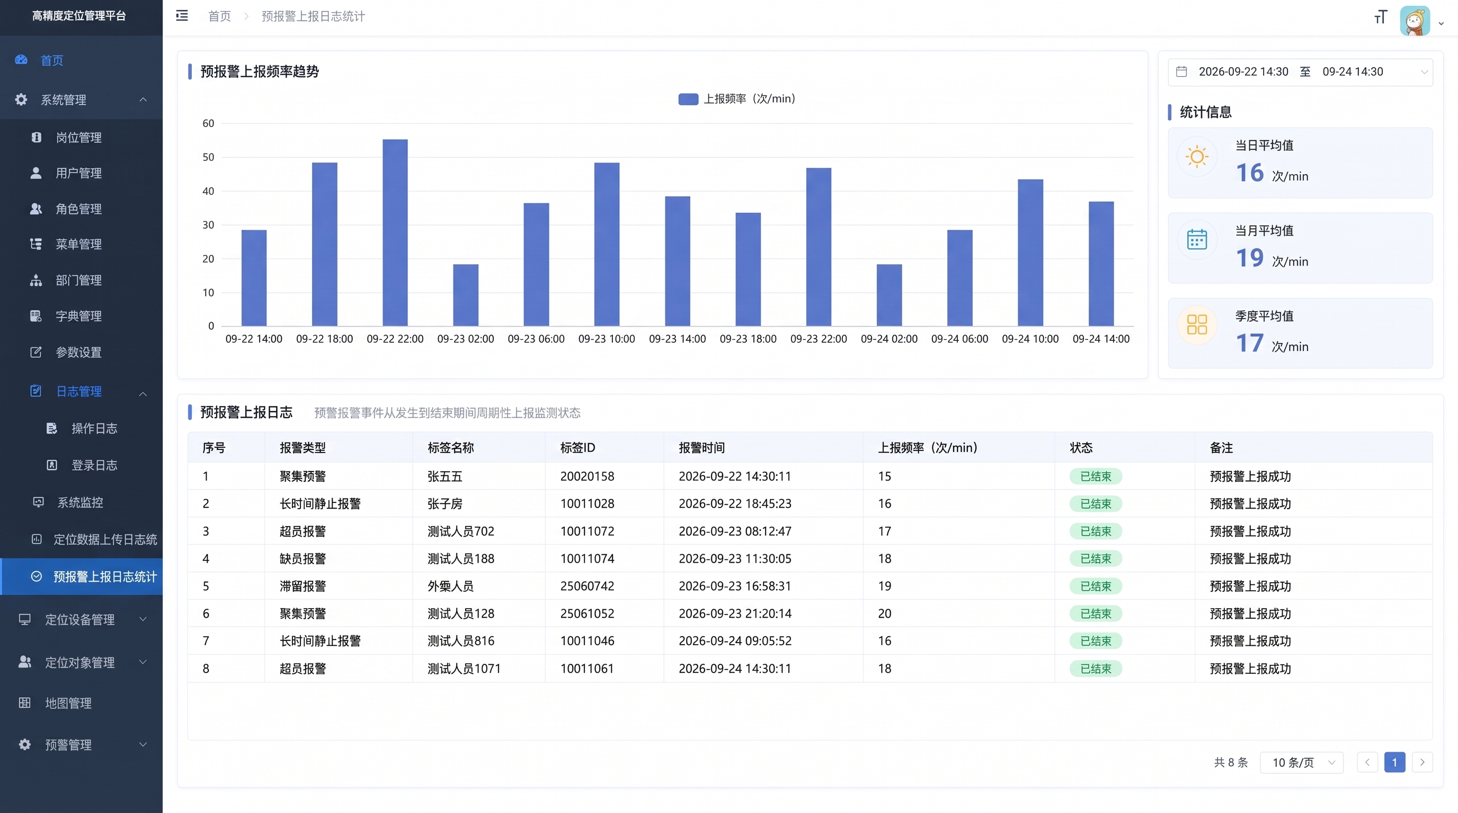Viewport: 1458px width, 813px height.
Task: Go to previous page arrow in pagination
Action: click(1367, 762)
